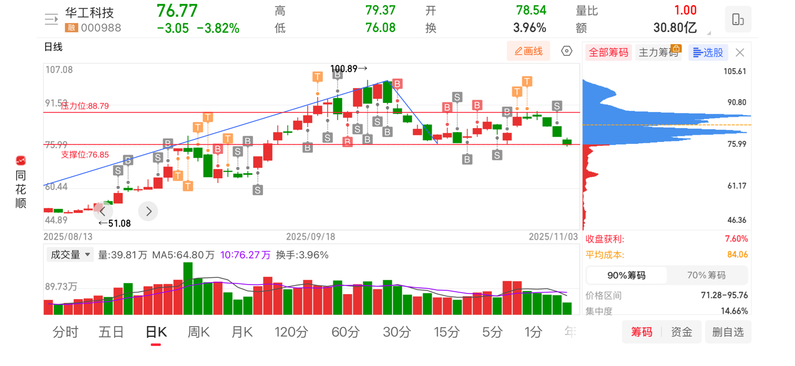Tap the 日线 chart label
This screenshot has height=366, width=795.
click(53, 47)
